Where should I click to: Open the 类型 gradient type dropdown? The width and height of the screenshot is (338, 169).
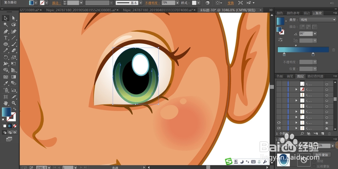point(318,20)
